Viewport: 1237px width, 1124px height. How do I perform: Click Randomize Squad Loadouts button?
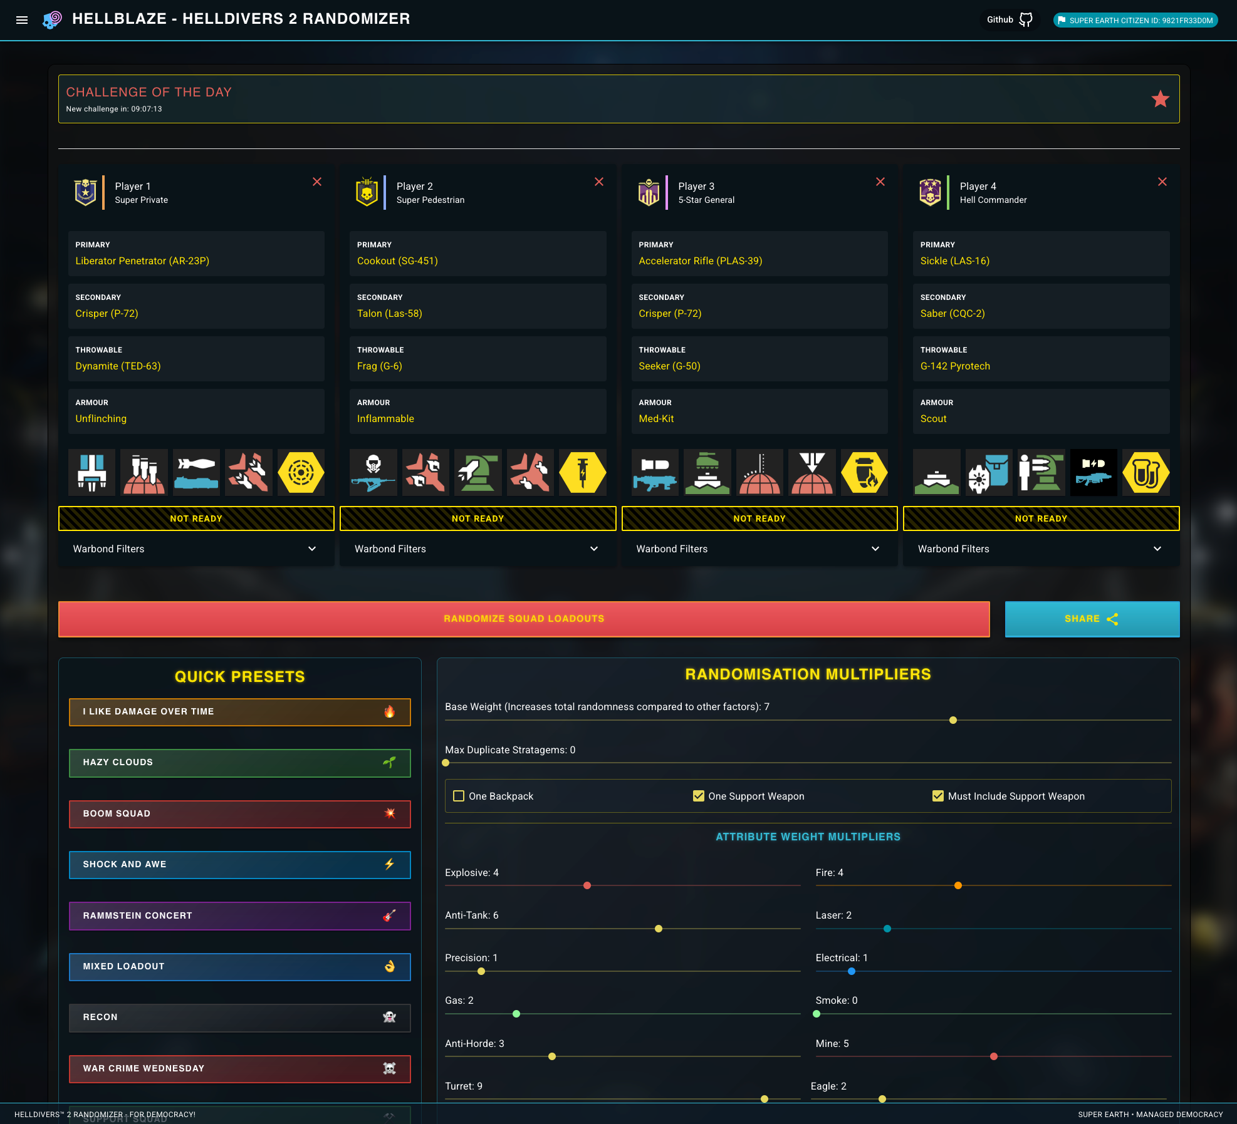[x=524, y=619]
